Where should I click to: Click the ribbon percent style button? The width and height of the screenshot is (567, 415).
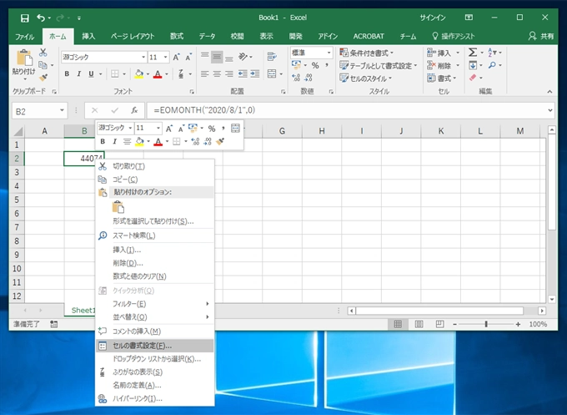point(315,65)
